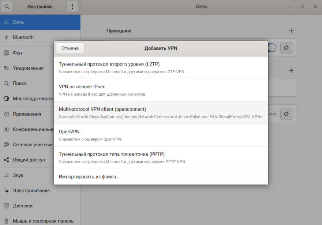Click the Displays icon next to Дисплеи

point(6,206)
